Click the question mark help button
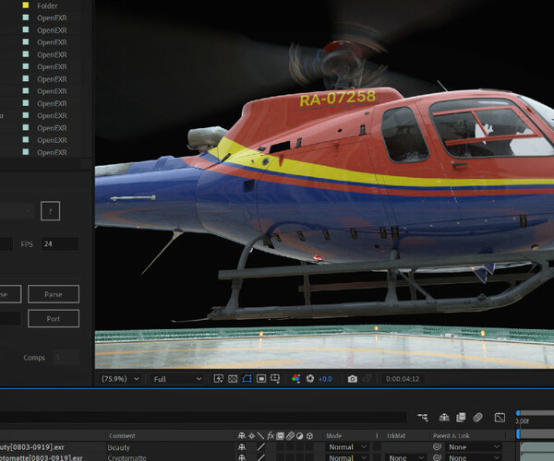The height and width of the screenshot is (461, 554). (x=50, y=211)
